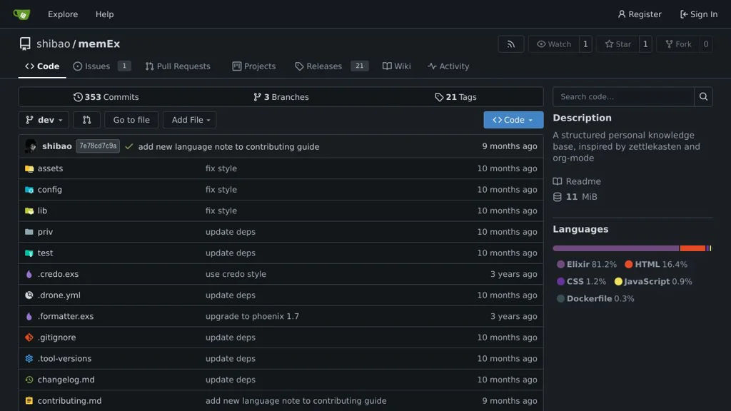Screen dimensions: 731x411
Task: Open the blue Code clone dropdown
Action: coord(513,120)
